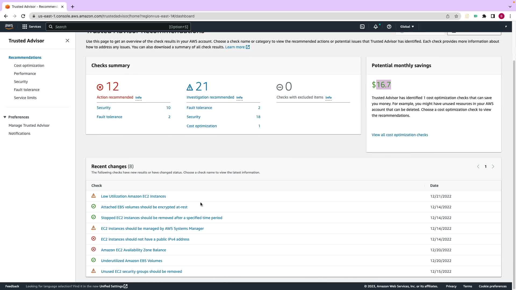Open the account menu dropdown arrow
This screenshot has width=516, height=290.
point(506,27)
